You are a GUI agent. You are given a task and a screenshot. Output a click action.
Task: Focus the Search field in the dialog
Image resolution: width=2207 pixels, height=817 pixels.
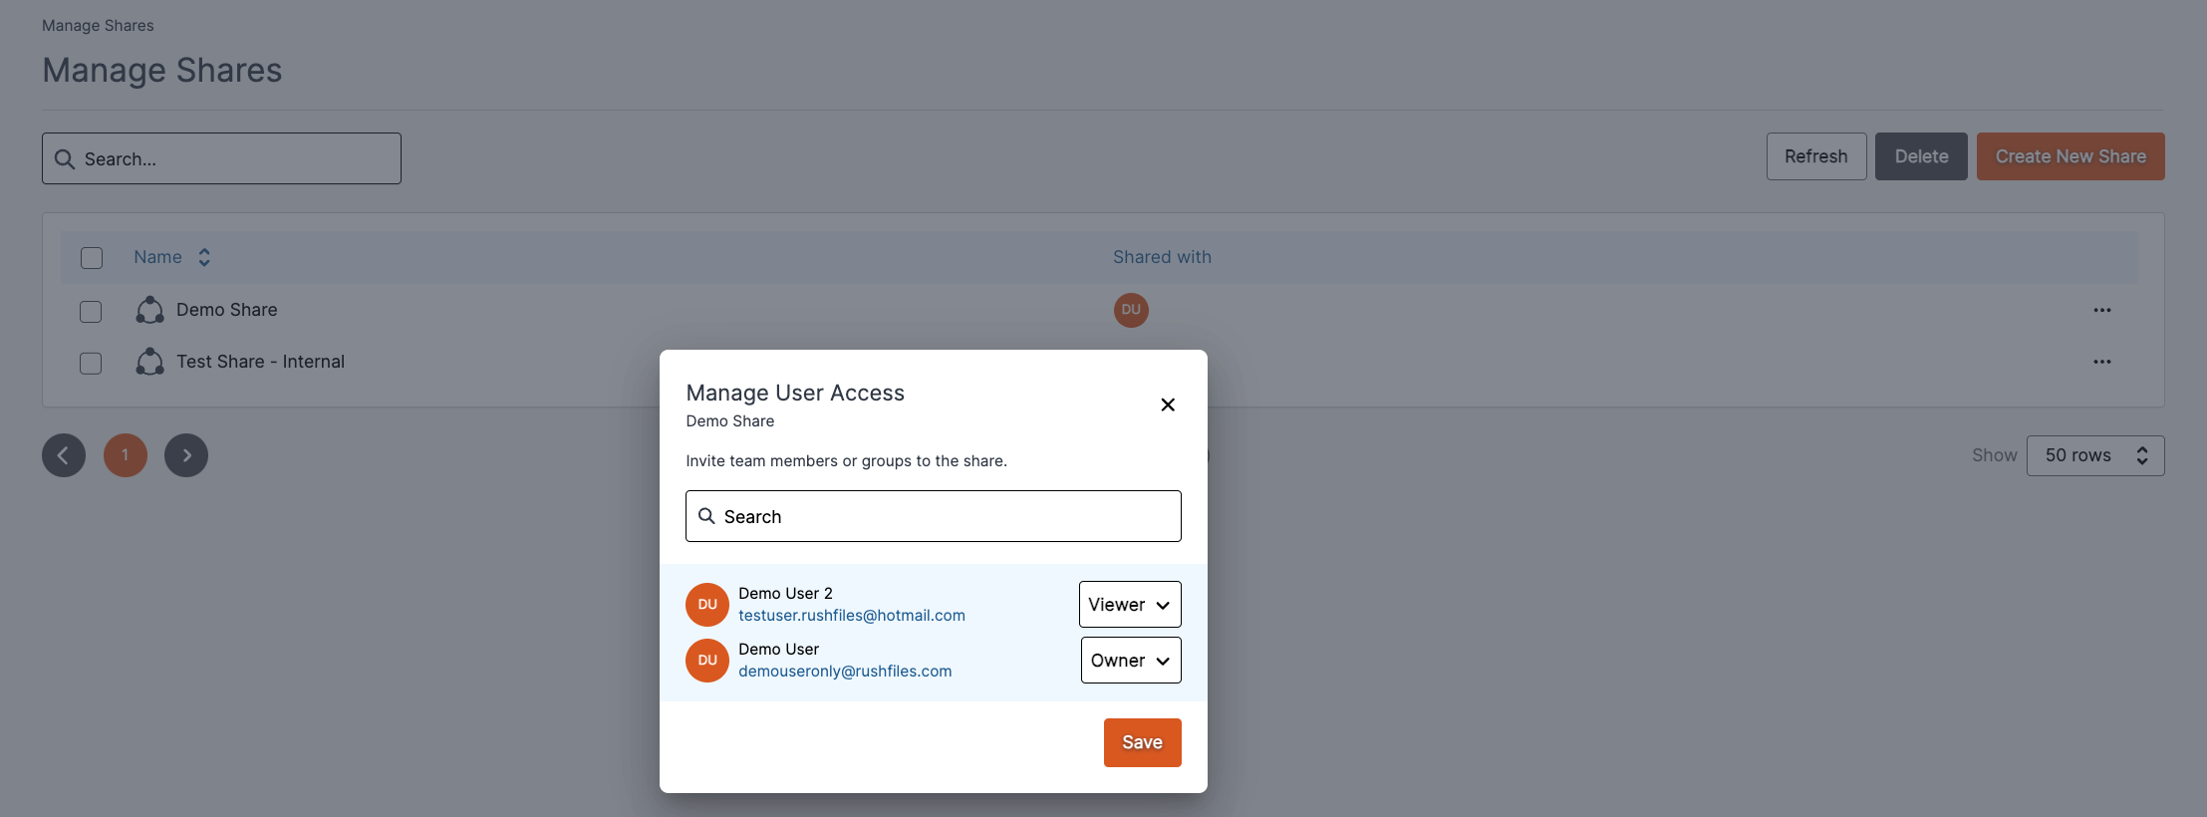coord(934,516)
